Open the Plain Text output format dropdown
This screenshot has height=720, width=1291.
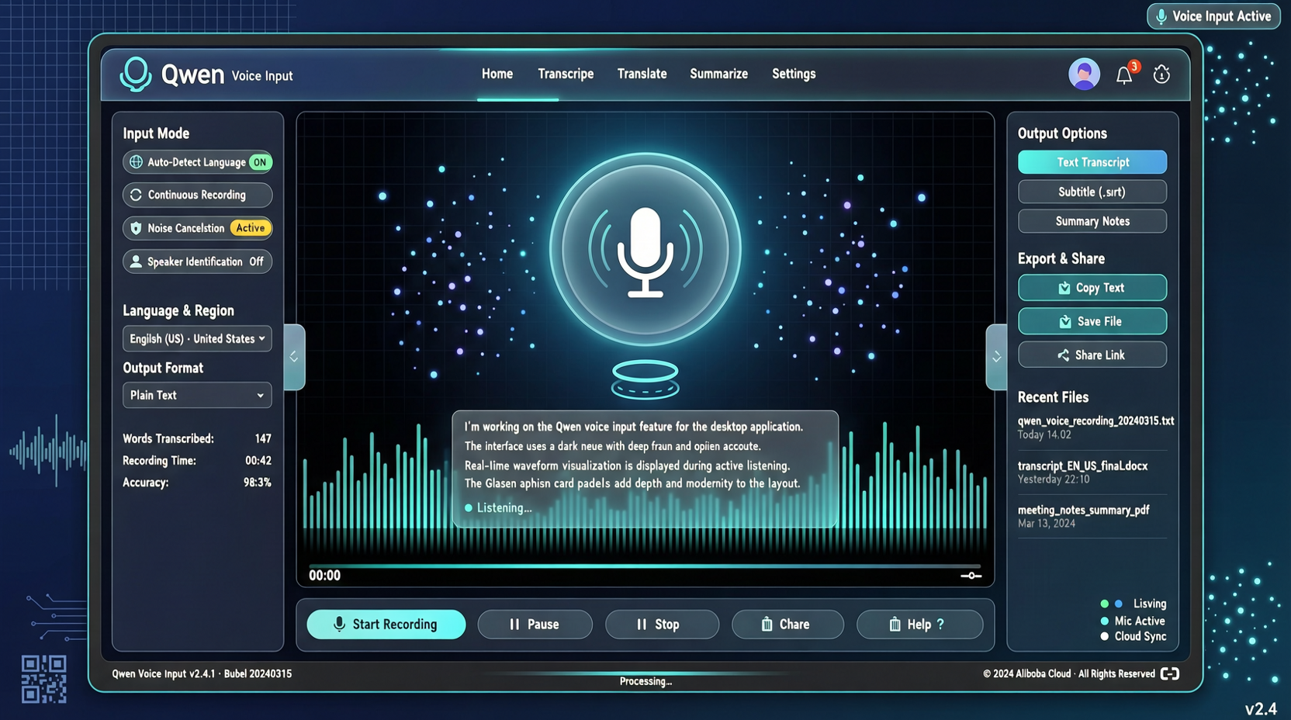[x=197, y=395]
